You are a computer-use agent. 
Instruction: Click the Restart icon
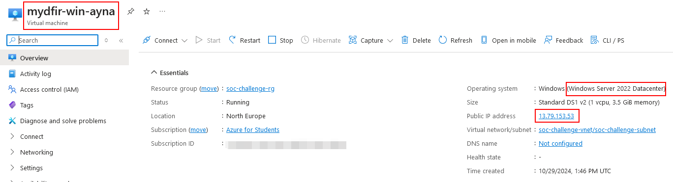232,40
